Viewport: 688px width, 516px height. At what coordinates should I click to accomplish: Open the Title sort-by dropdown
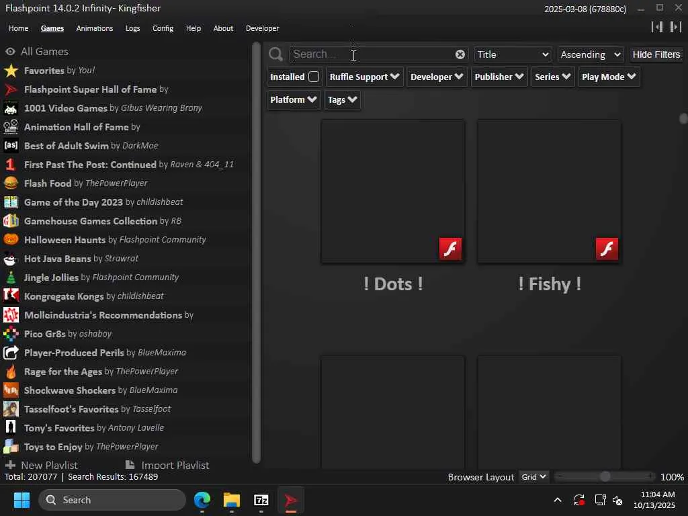click(x=513, y=54)
